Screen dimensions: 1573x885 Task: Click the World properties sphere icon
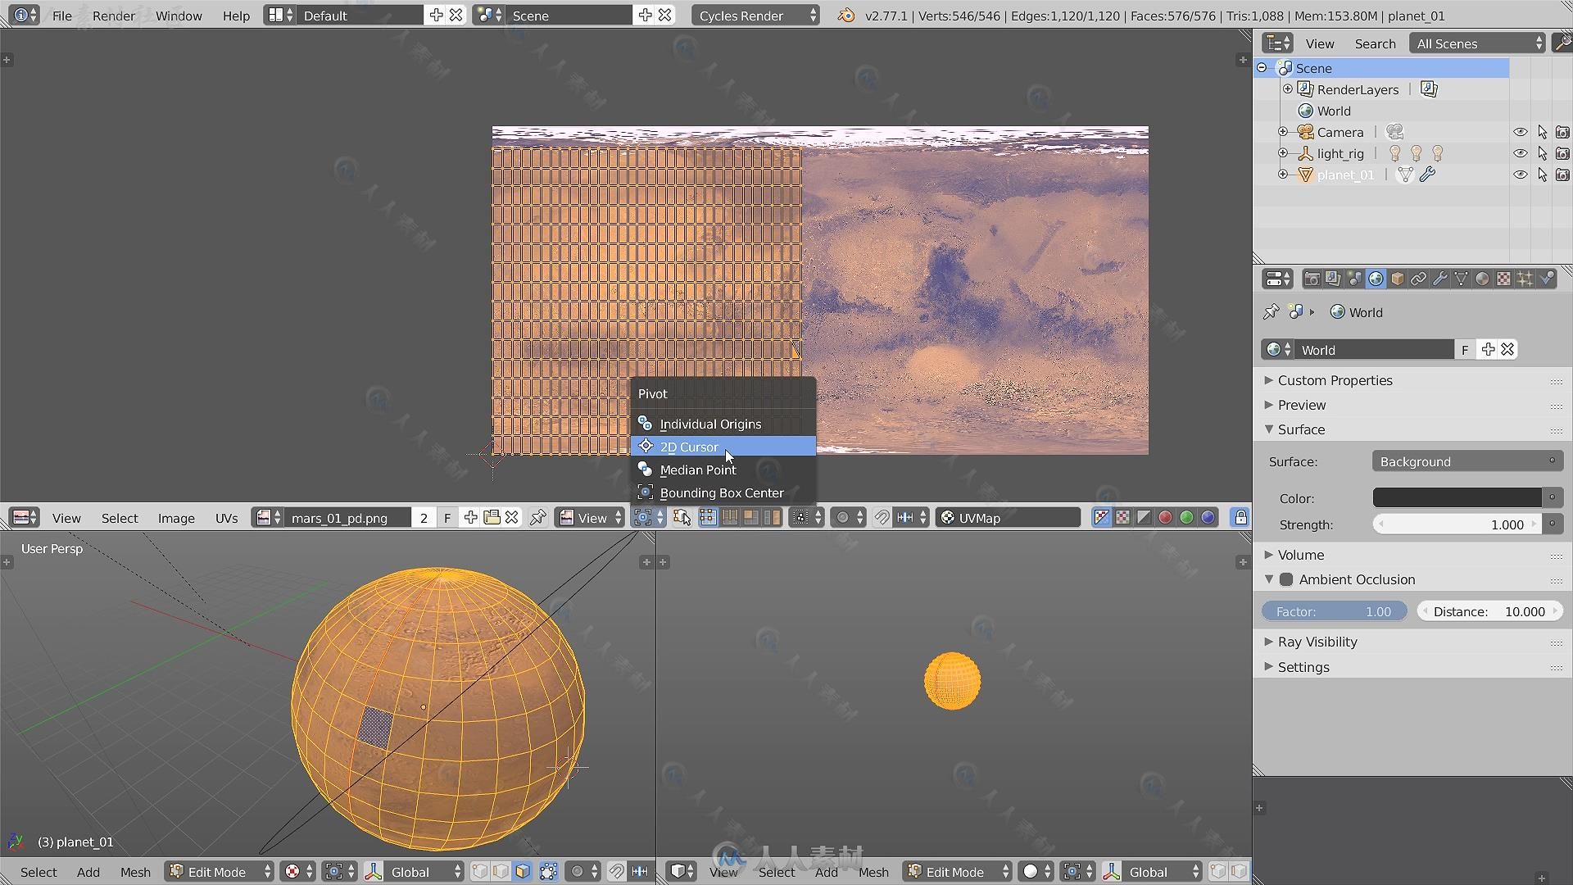(1374, 279)
